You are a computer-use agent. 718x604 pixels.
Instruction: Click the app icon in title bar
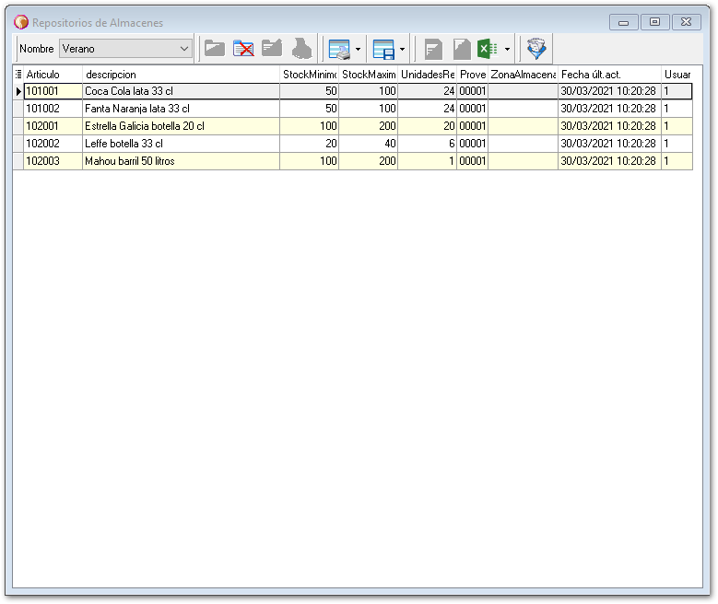20,22
